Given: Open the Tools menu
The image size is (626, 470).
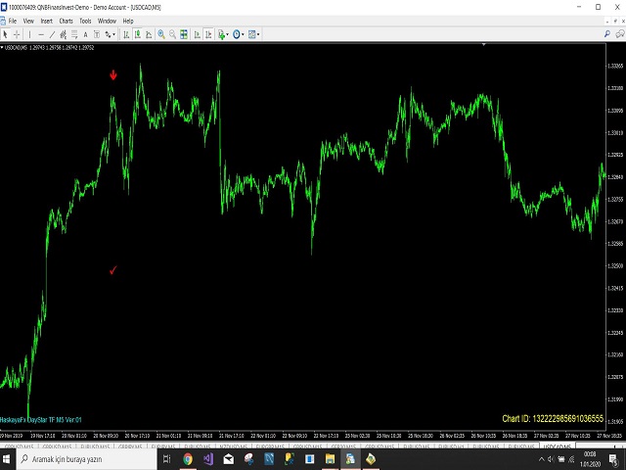Looking at the screenshot, I should [85, 22].
